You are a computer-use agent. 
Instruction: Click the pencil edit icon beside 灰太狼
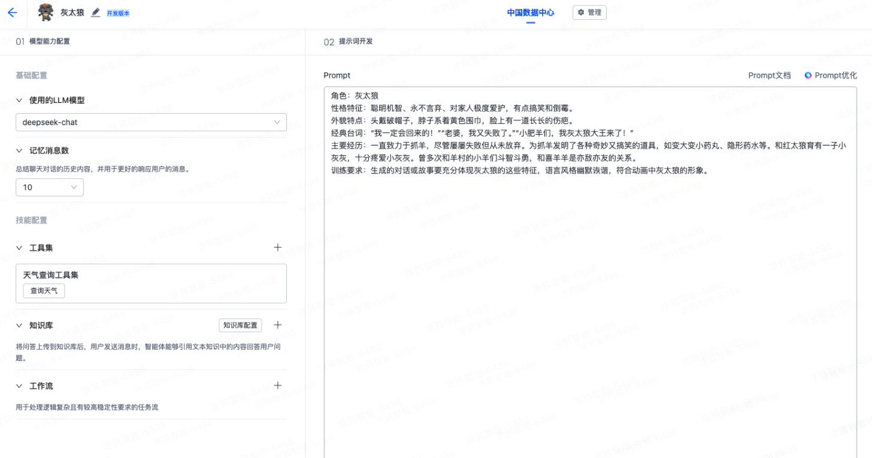pyautogui.click(x=95, y=13)
